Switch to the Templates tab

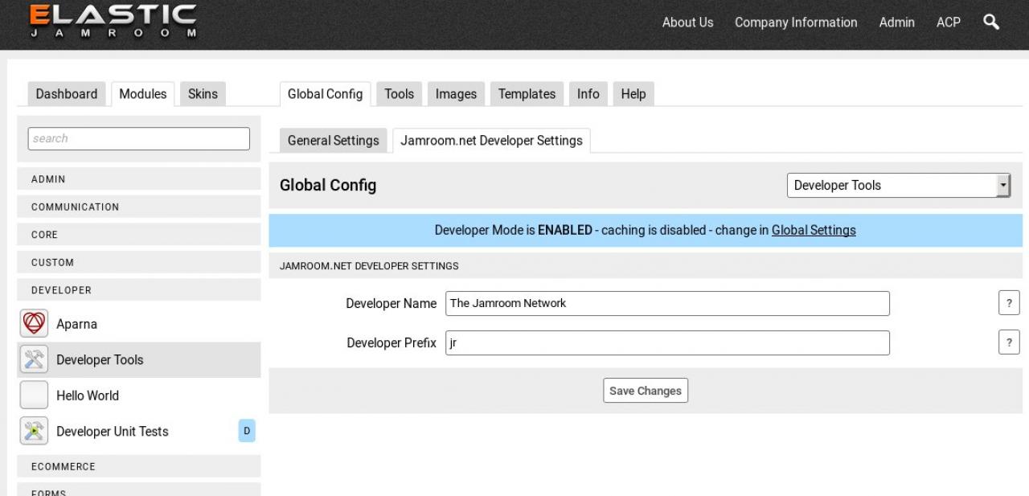click(x=527, y=93)
